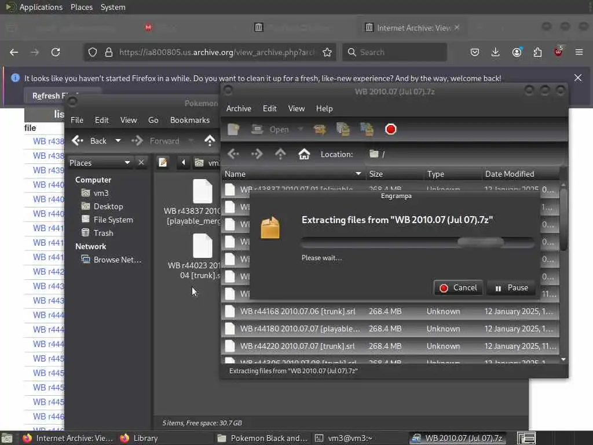Open the View menu in Engrampa
The image size is (593, 445).
pyautogui.click(x=296, y=108)
